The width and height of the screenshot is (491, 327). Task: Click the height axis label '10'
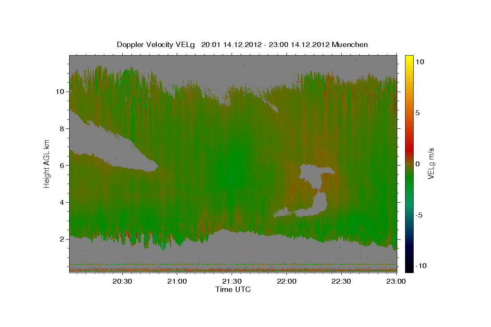[61, 92]
